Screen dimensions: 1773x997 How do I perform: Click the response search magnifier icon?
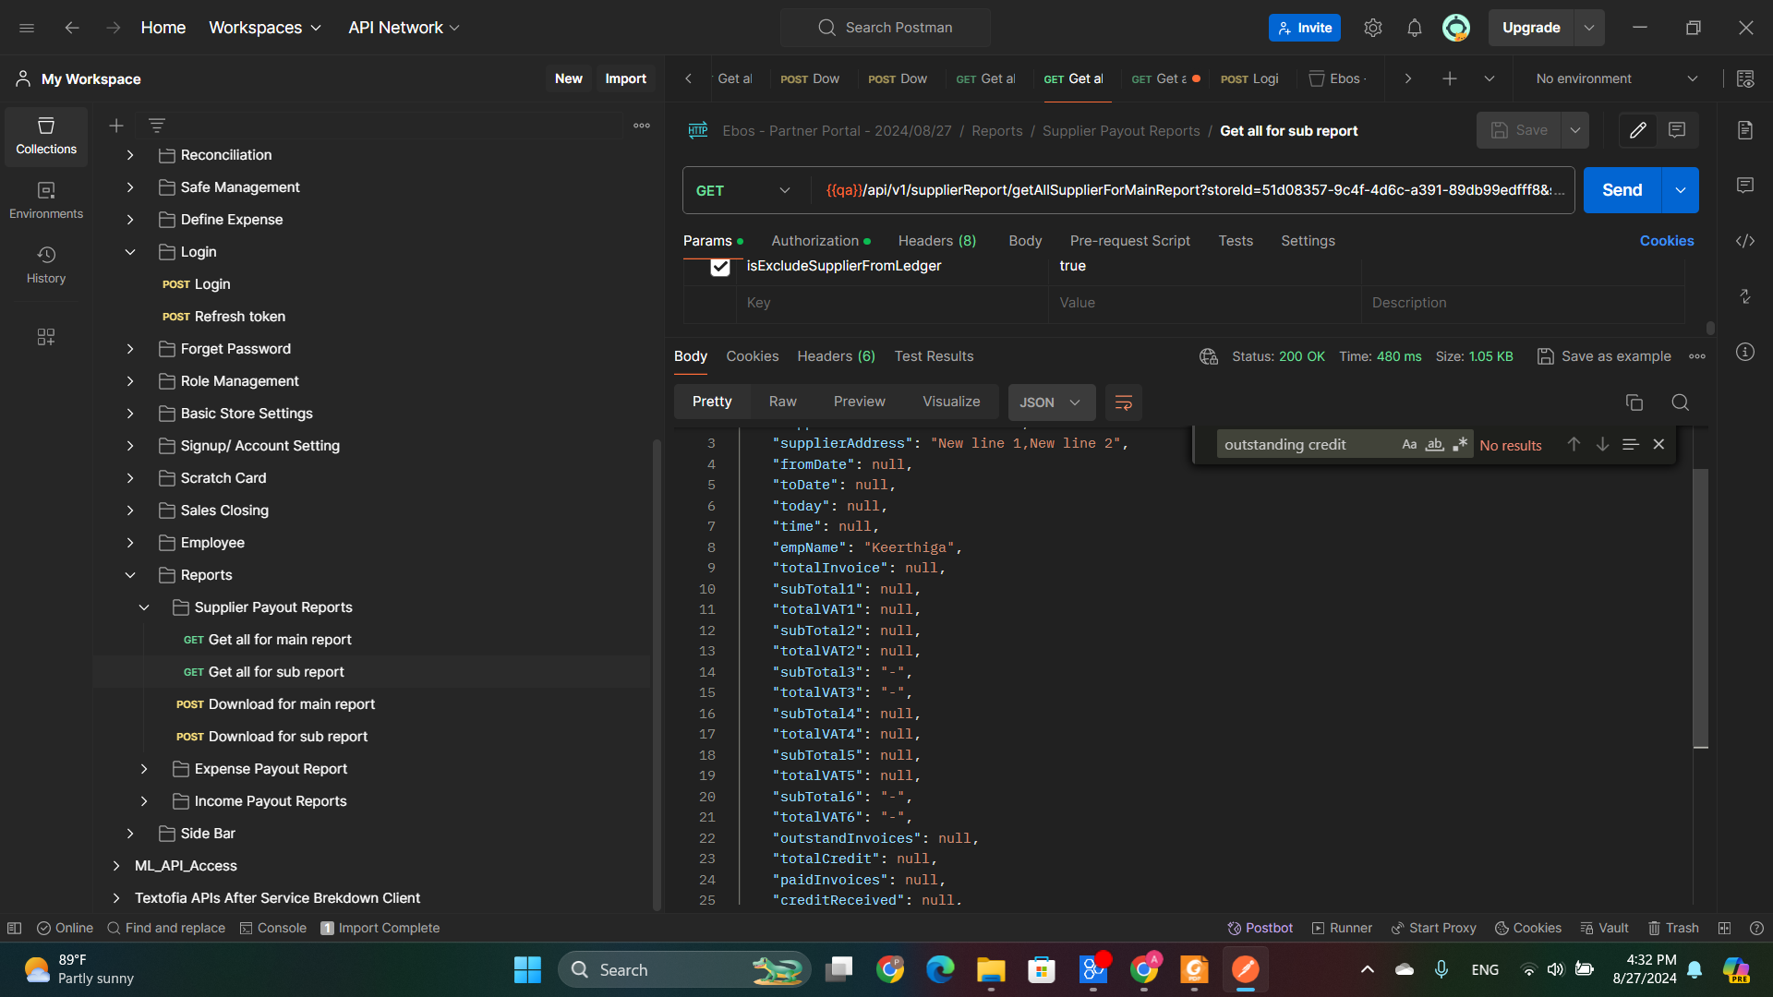[1681, 402]
